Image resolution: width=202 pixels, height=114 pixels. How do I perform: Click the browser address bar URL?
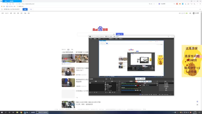[28, 4]
